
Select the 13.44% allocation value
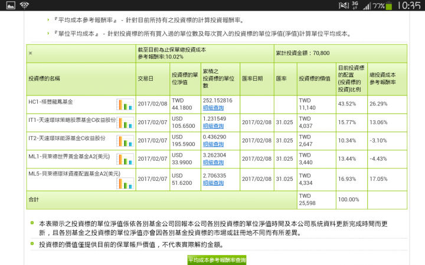(347, 159)
